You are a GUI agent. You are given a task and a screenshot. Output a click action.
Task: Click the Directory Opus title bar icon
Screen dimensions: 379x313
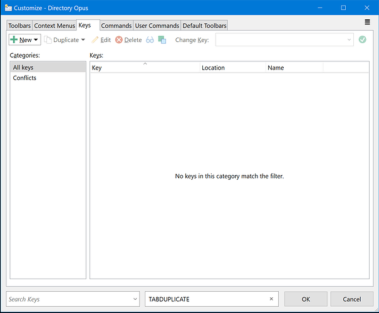(8, 8)
